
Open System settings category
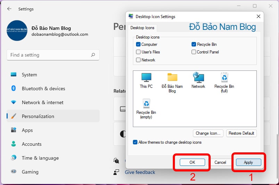tap(53, 75)
